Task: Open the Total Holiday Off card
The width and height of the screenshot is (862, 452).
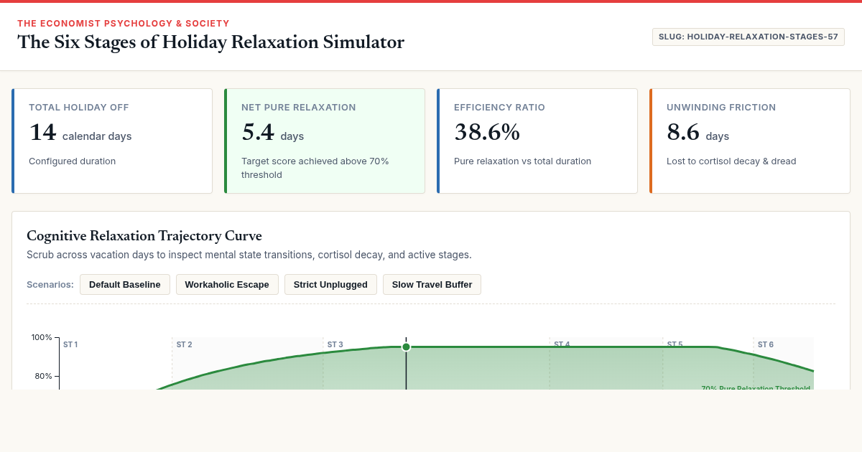Action: coord(112,141)
